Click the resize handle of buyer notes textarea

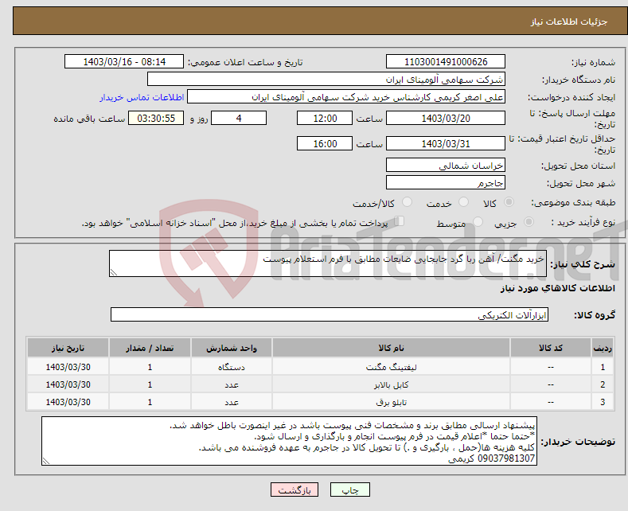(x=46, y=461)
